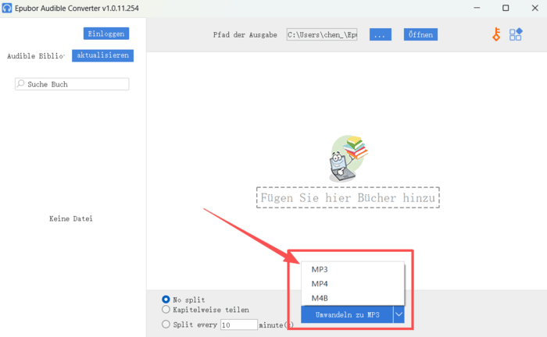
Task: Click the Umwandeln zu MP3 button
Action: click(347, 314)
